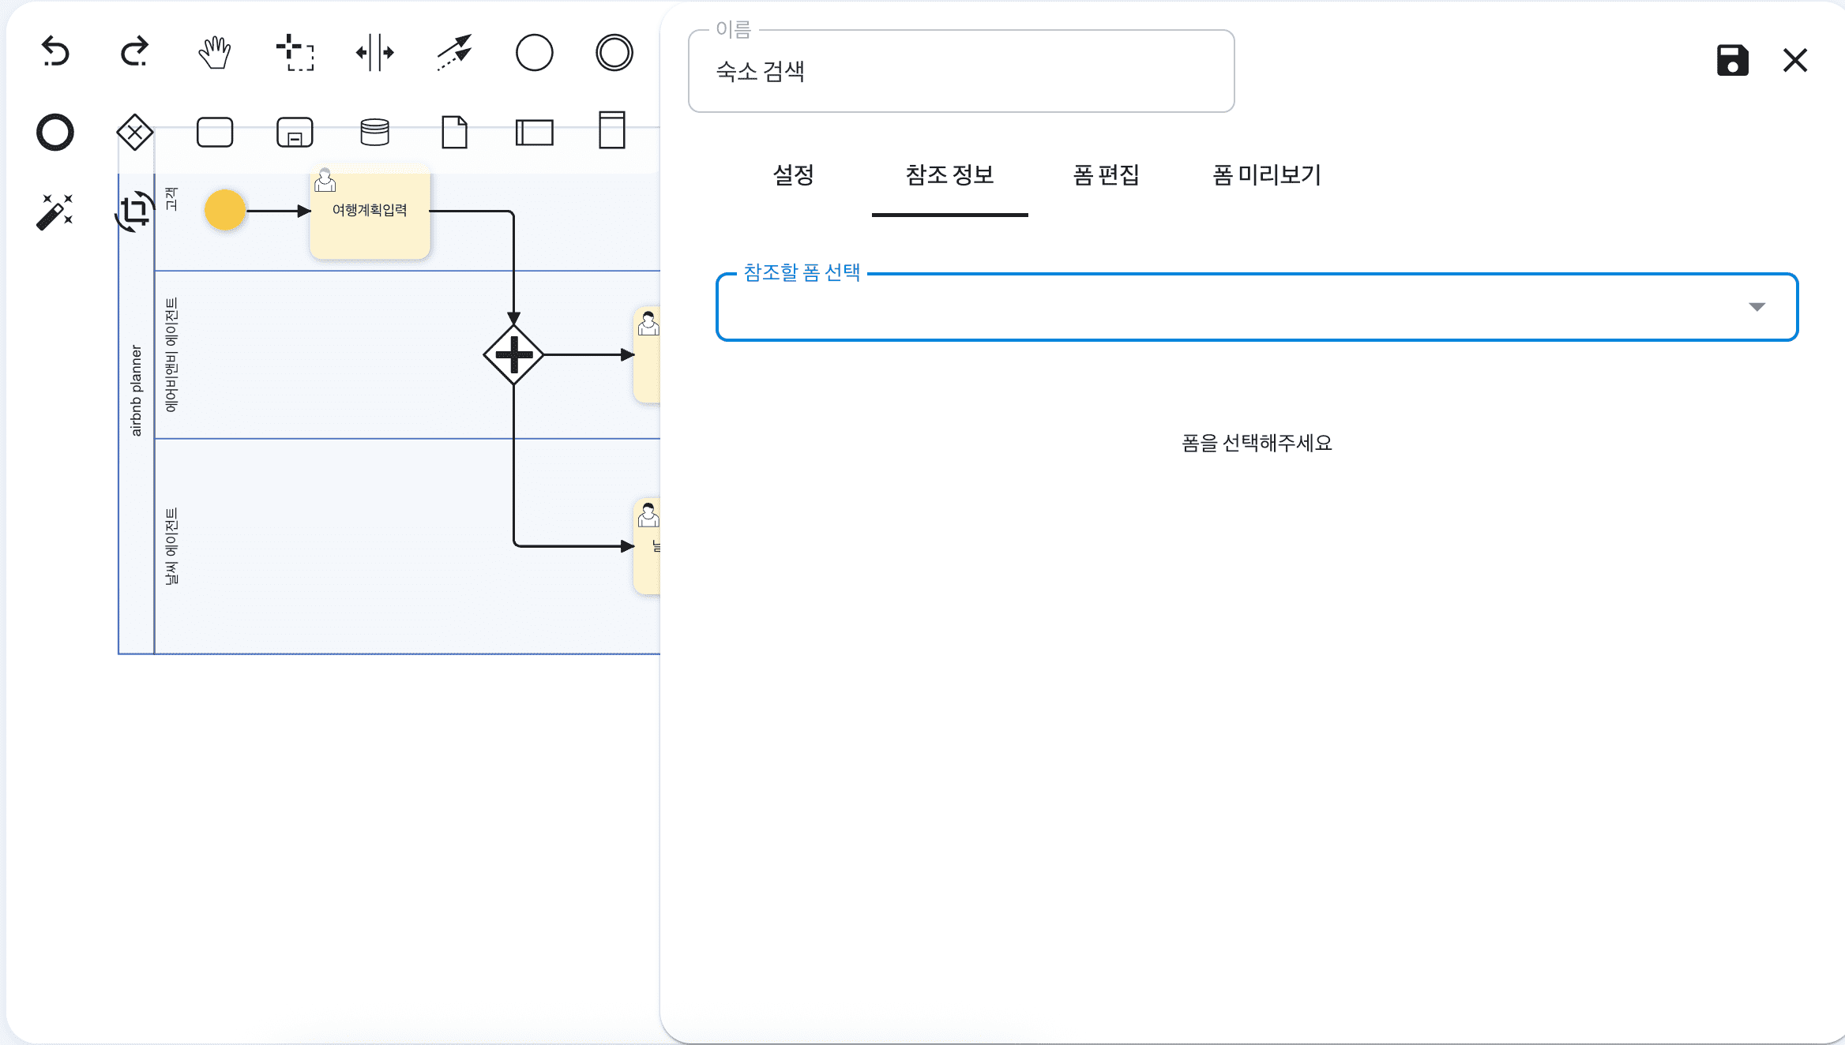The height and width of the screenshot is (1045, 1845).
Task: Create an exclusive gateway diamond
Action: coord(134,132)
